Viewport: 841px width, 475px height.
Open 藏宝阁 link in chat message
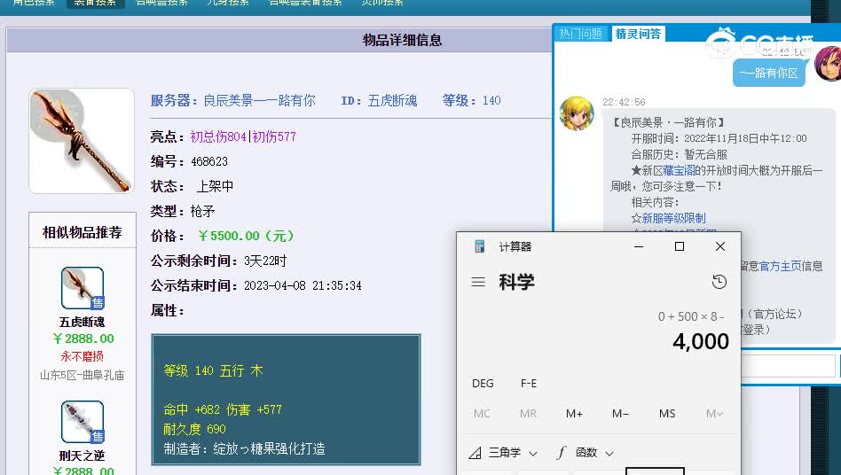coord(679,170)
